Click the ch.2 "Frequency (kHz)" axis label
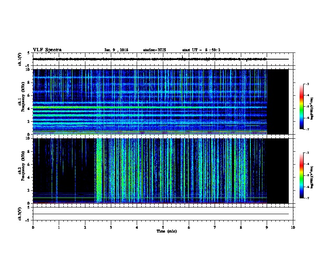 [23, 166]
